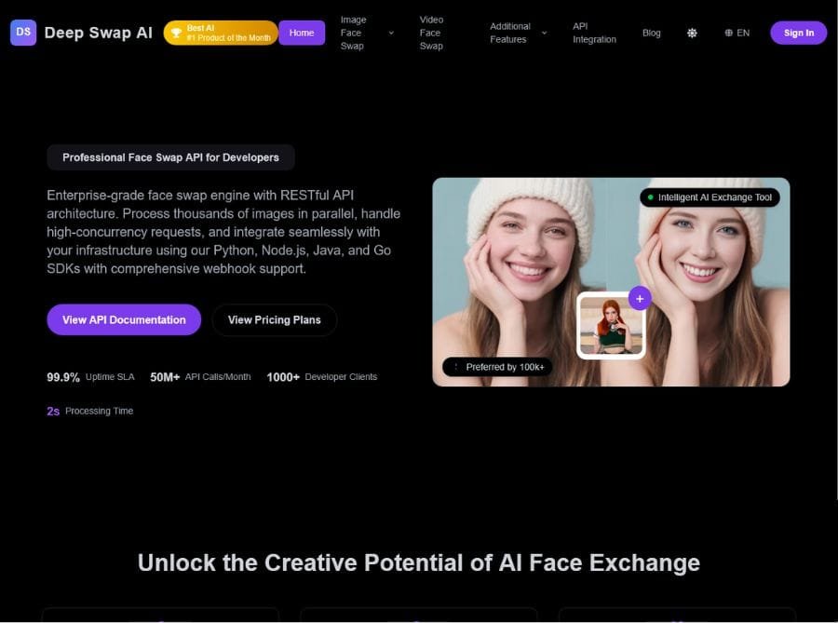Screen dimensions: 838x623
Task: Click the green dot on the Intelligent AI badge
Action: coord(649,197)
